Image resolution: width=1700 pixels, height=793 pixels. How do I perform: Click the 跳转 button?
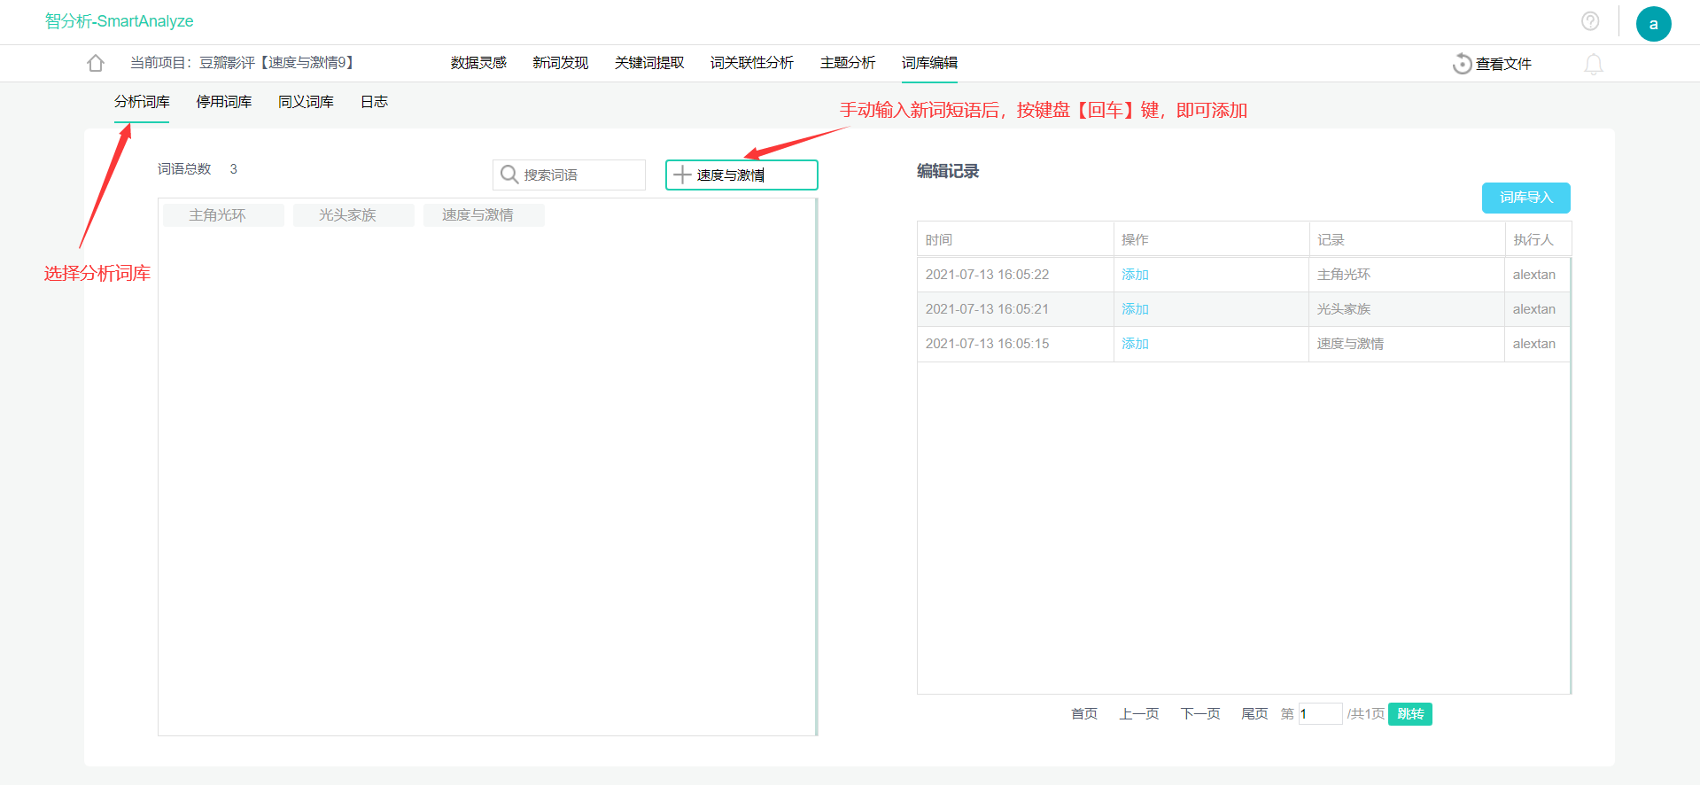coord(1410,714)
